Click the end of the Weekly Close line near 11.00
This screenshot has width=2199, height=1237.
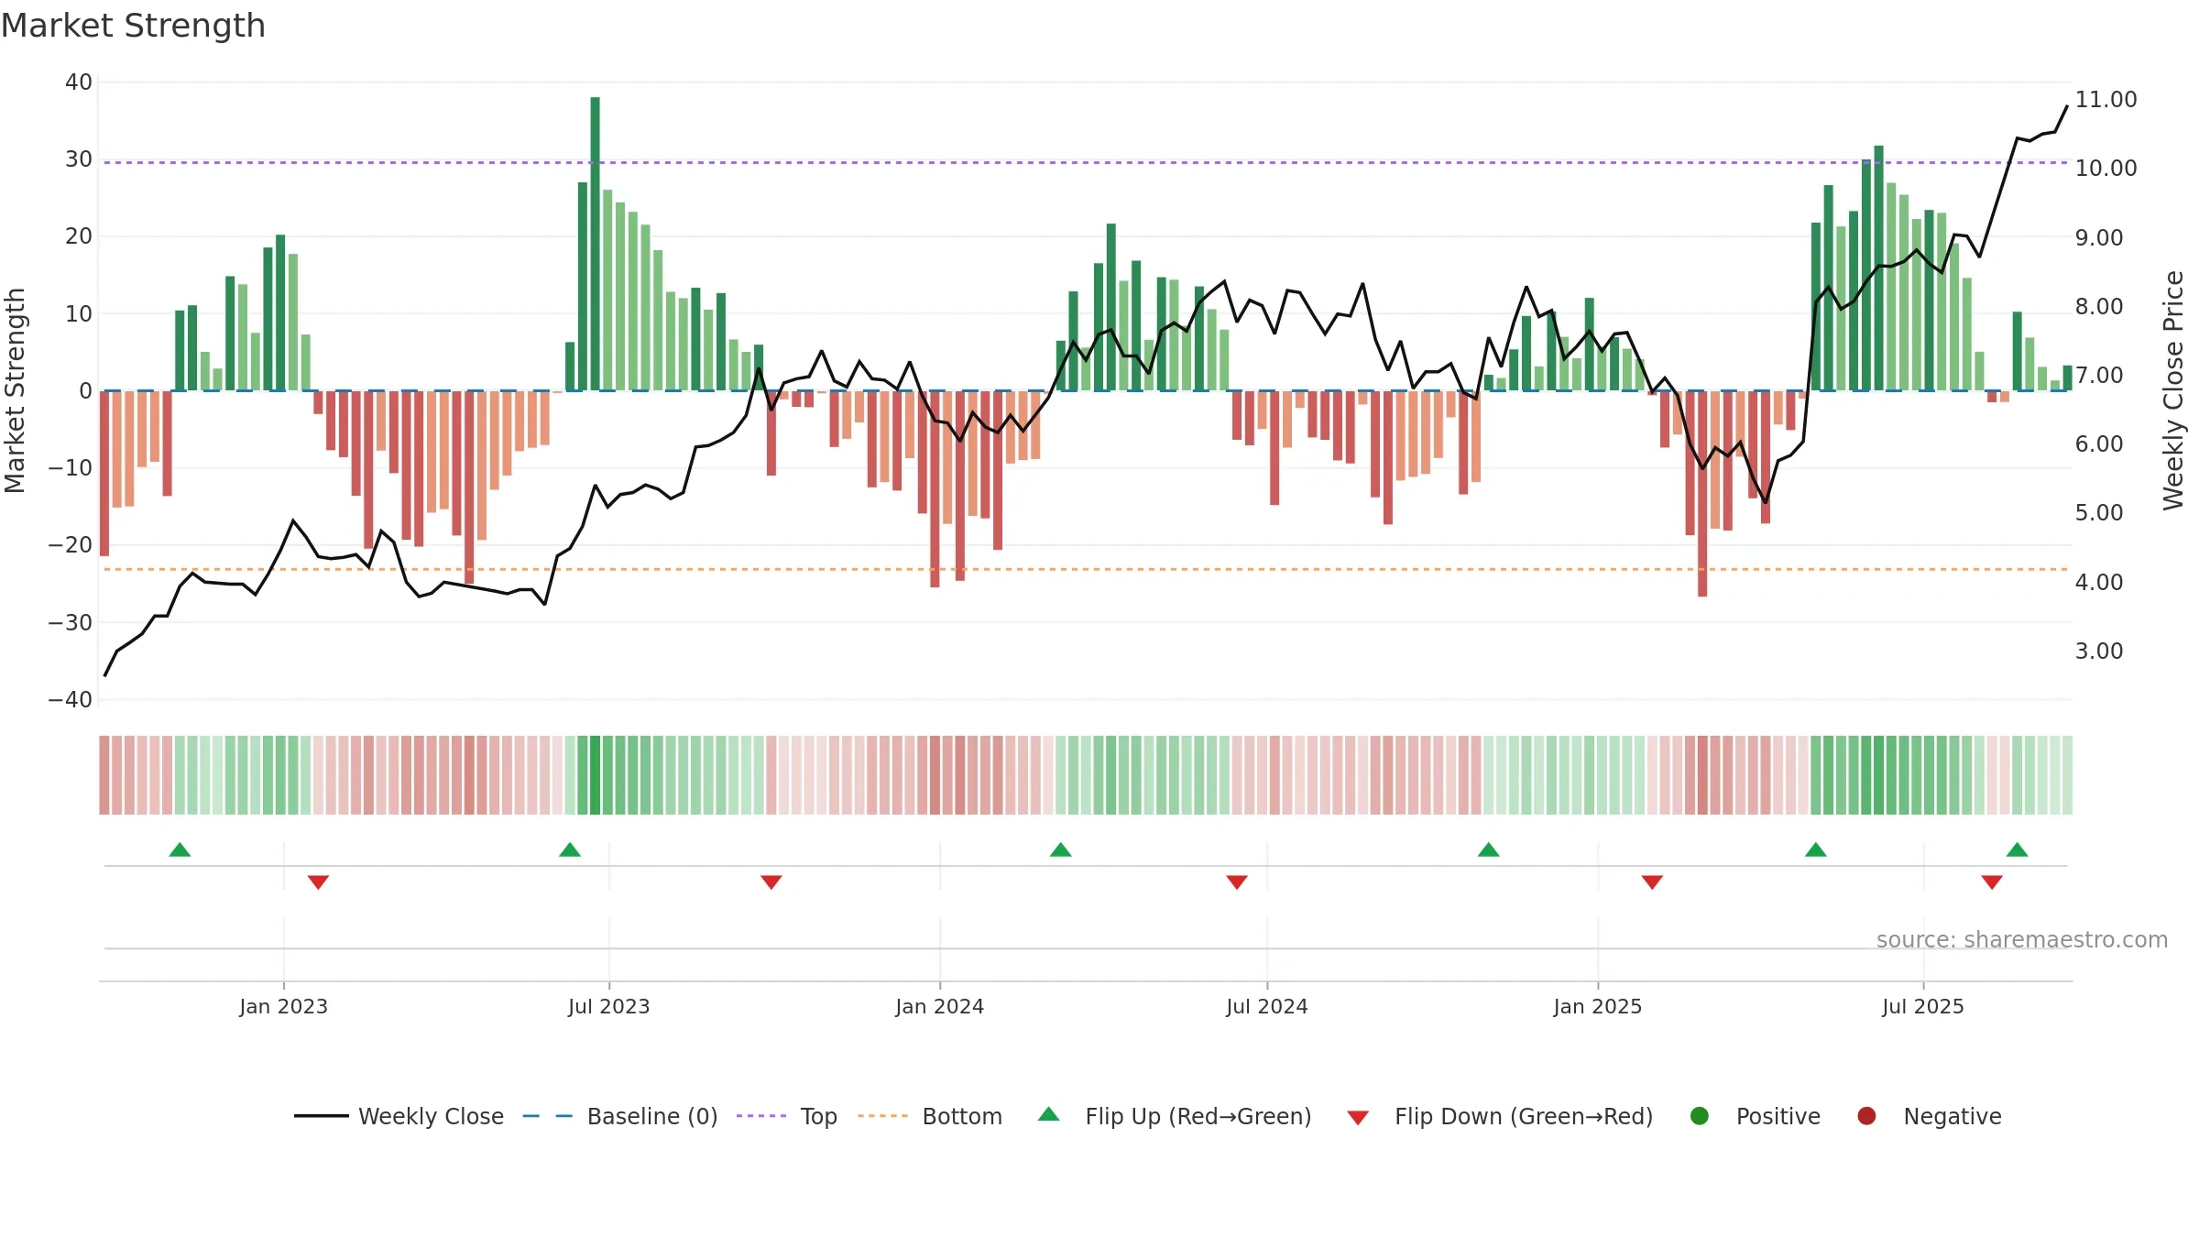click(2067, 106)
